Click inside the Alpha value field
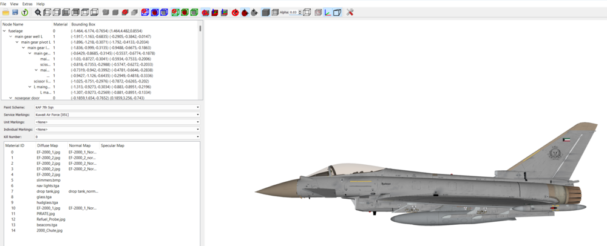Screen dimensions: 607x246 pyautogui.click(x=294, y=12)
